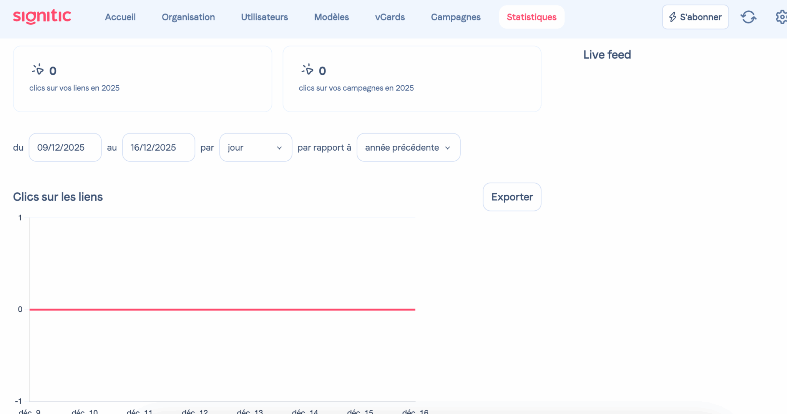Go to the Organisation tab

tap(188, 17)
